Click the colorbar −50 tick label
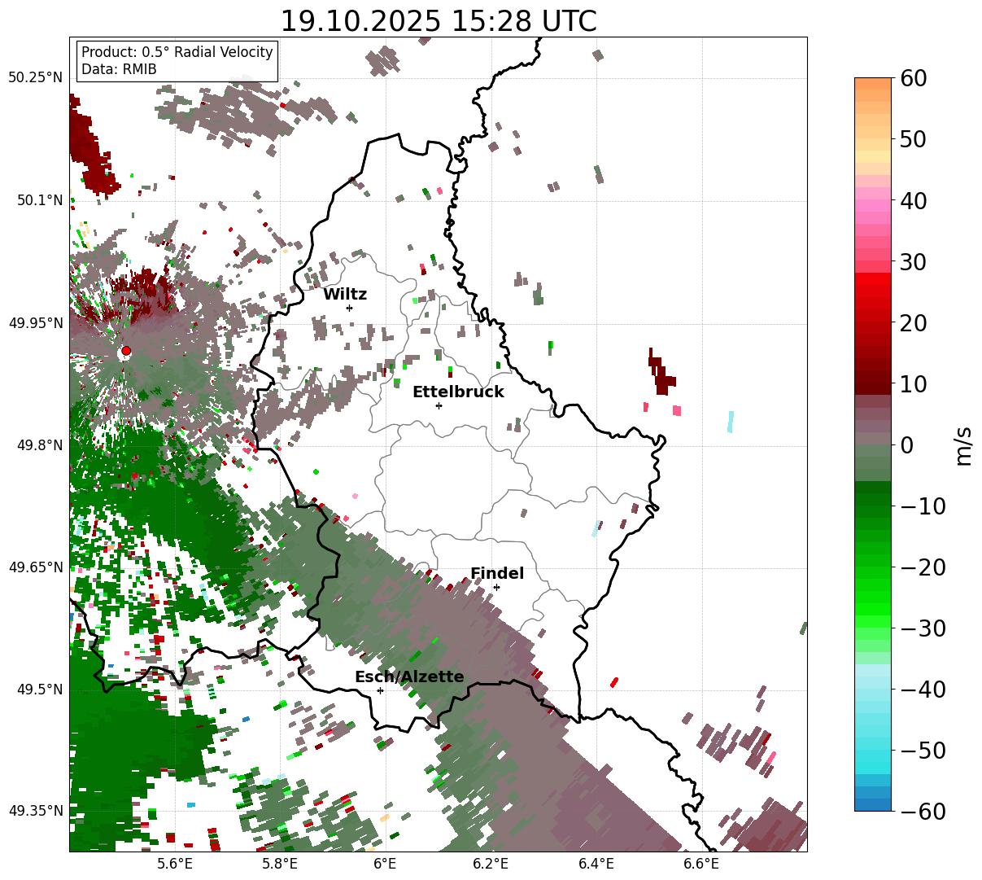The image size is (982, 880). (x=922, y=750)
